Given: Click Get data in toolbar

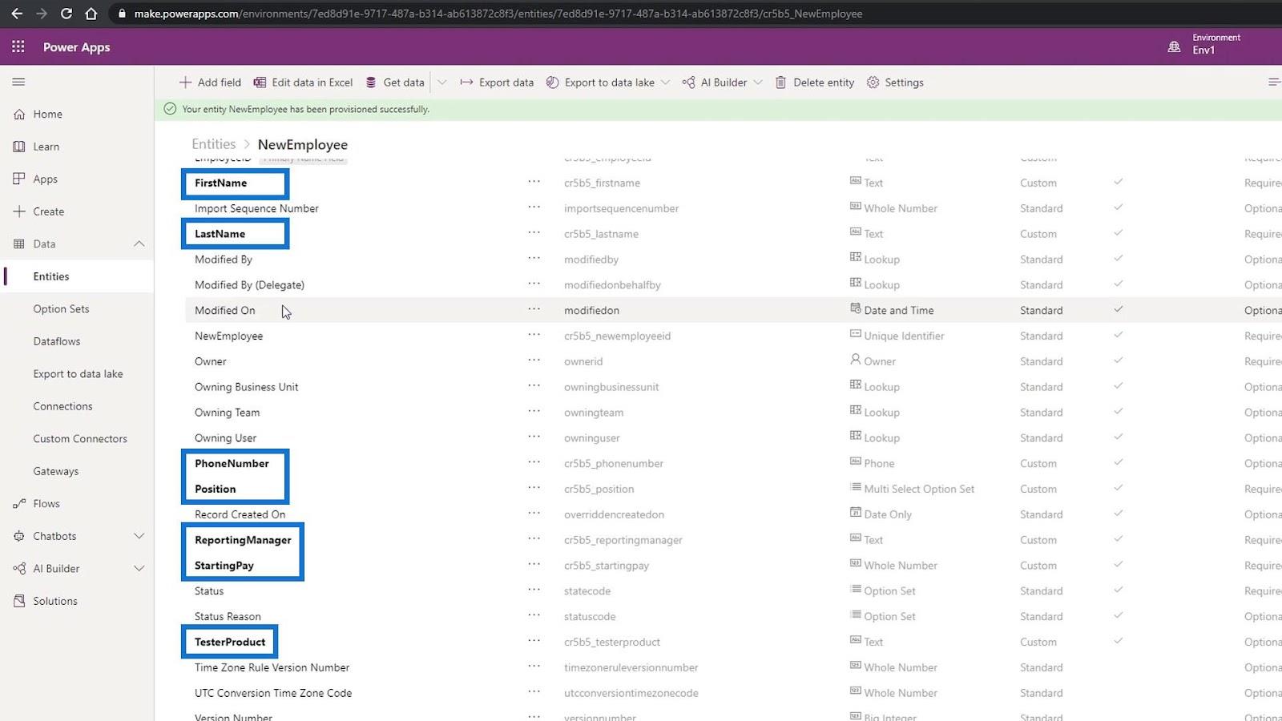Looking at the screenshot, I should point(395,83).
